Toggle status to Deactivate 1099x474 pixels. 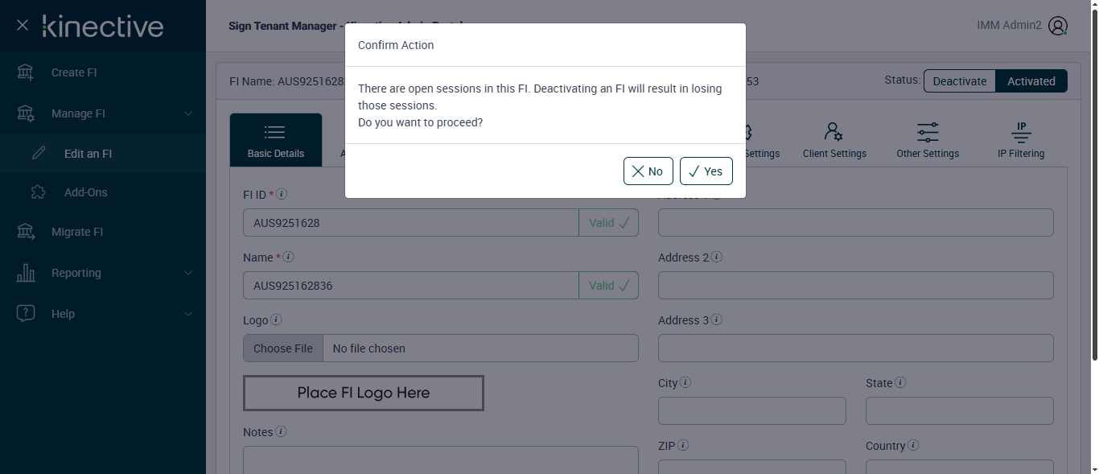(959, 81)
